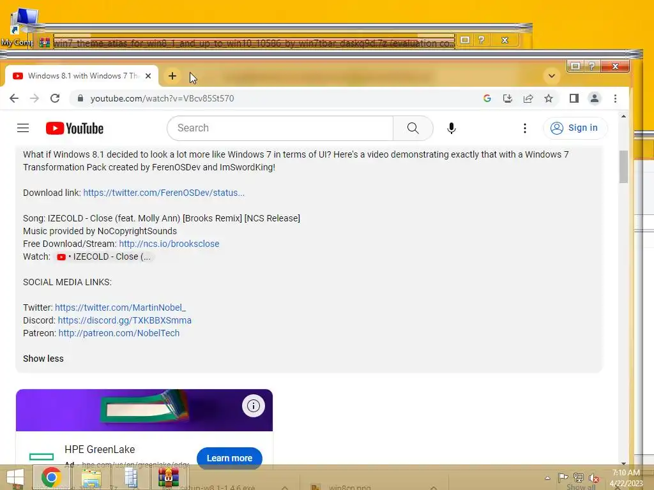654x490 pixels.
Task: Click the YouTube search magnifier button
Action: point(413,128)
